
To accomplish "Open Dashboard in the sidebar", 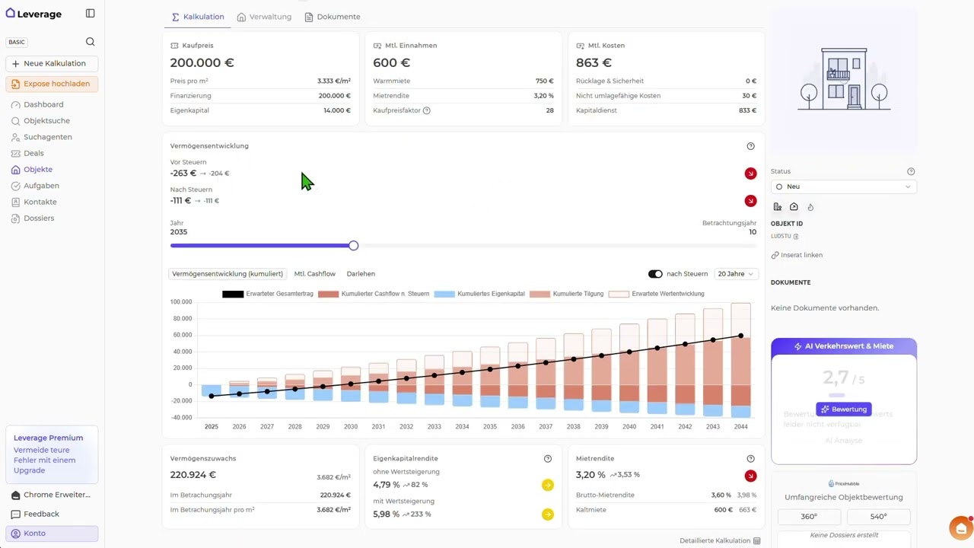I will tap(43, 104).
